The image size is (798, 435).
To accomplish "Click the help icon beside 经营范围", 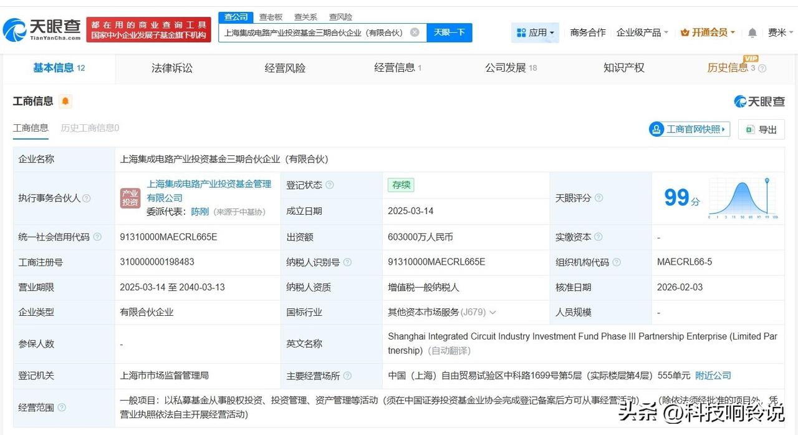I will click(x=61, y=408).
